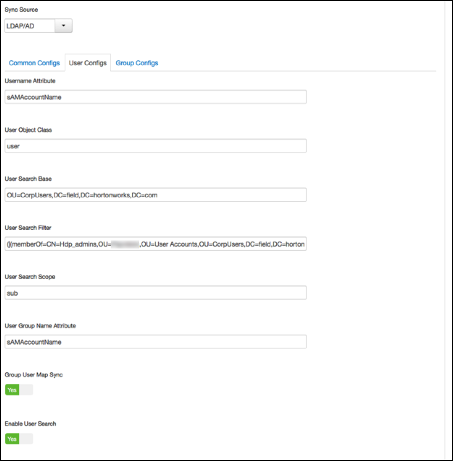This screenshot has width=453, height=461.
Task: Switch to the Common Configs tab
Action: [34, 63]
